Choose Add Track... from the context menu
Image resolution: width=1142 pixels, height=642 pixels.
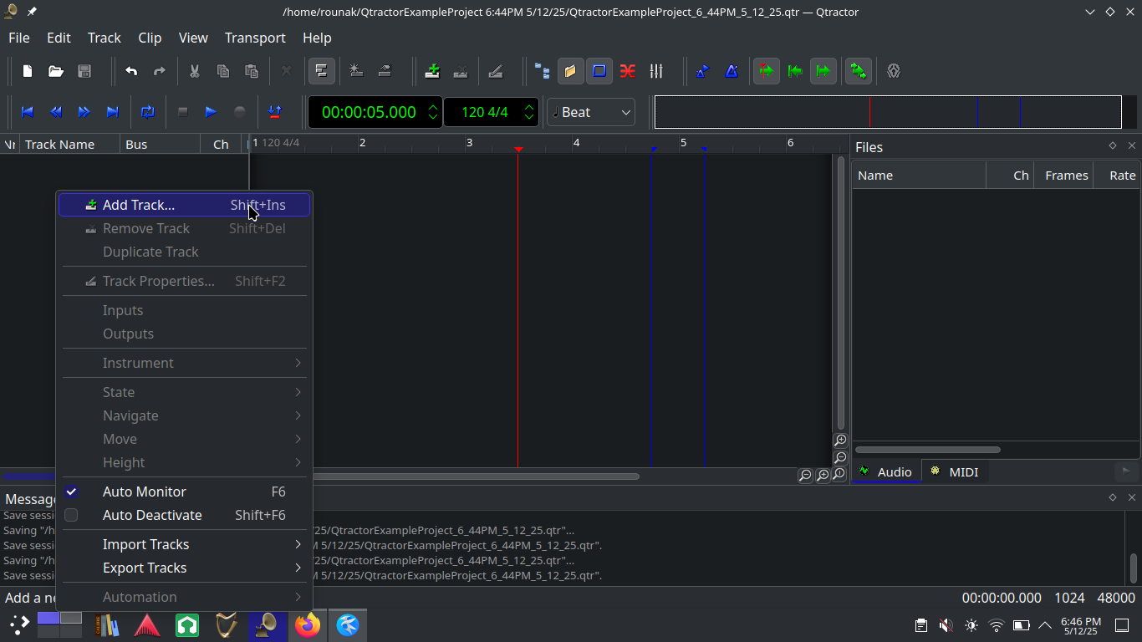pos(139,205)
